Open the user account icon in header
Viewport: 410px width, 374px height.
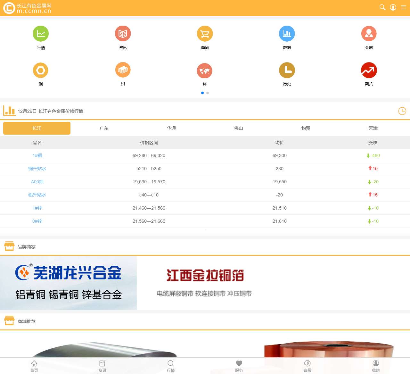click(393, 7)
